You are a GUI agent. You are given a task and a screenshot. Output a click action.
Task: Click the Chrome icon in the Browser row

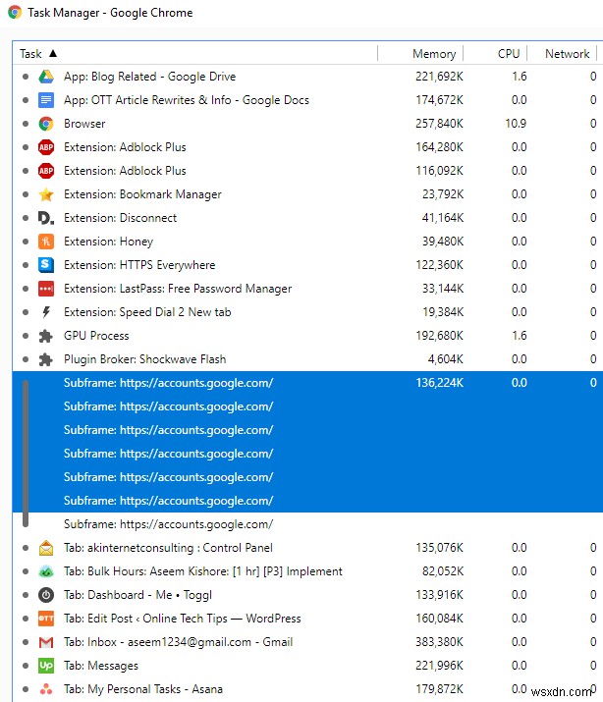coord(46,124)
